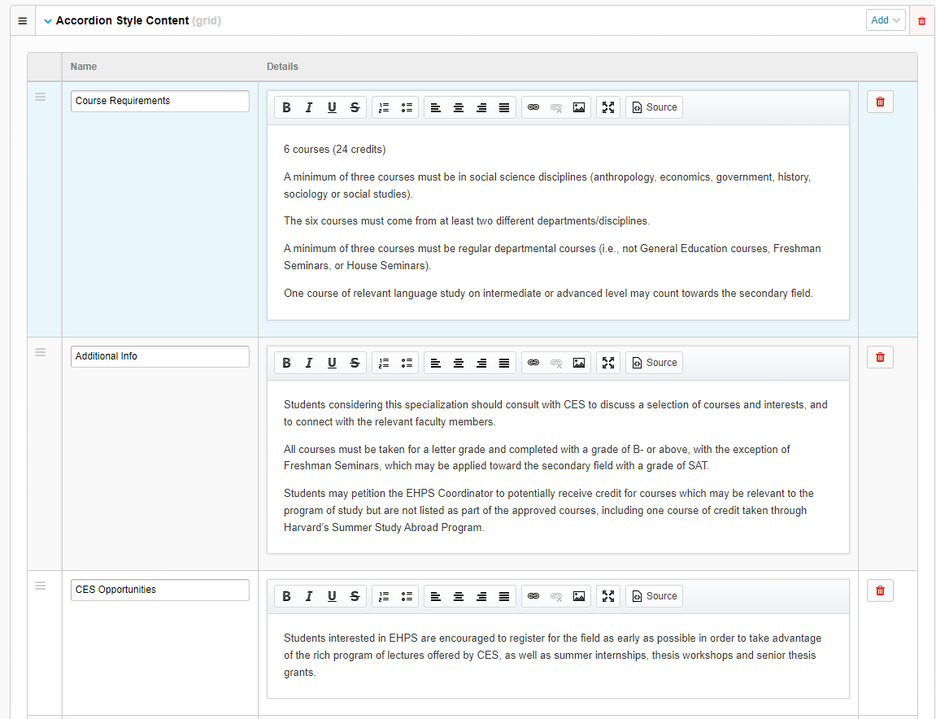Open Source view in Additional Info editor
This screenshot has height=719, width=936.
[x=654, y=363]
